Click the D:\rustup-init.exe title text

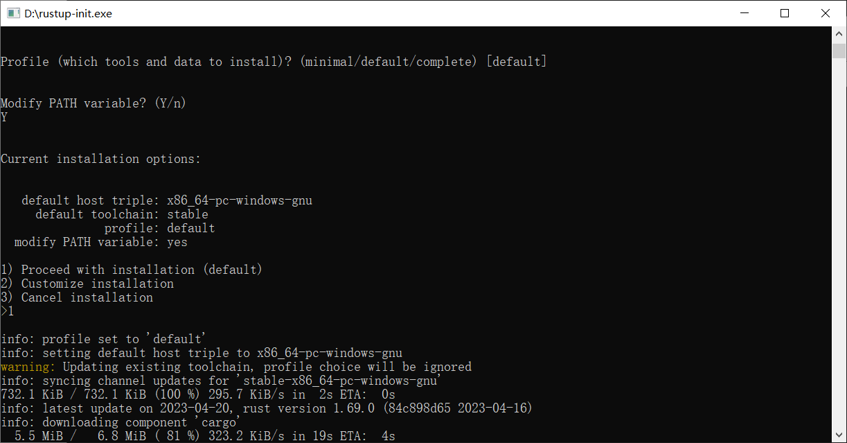(69, 12)
